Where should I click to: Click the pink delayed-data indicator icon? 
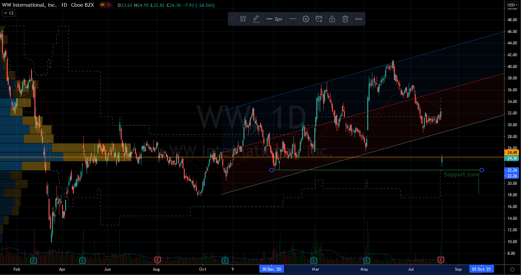[109, 5]
